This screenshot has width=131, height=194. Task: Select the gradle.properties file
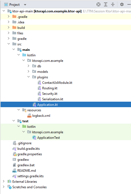[x=30, y=154]
